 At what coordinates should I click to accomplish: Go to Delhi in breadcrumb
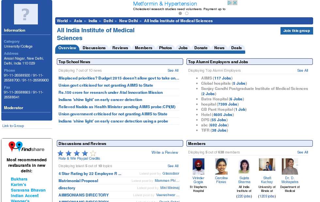[x=108, y=21]
